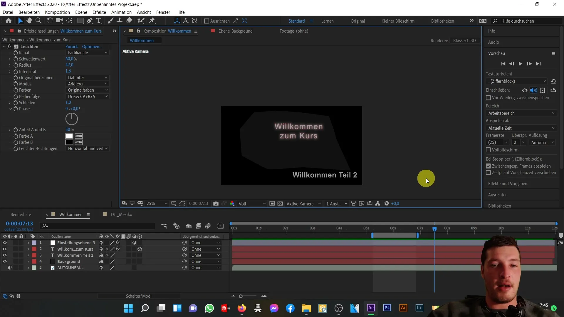The width and height of the screenshot is (564, 317).
Task: Reset exposure in the viewer
Action: [x=387, y=203]
